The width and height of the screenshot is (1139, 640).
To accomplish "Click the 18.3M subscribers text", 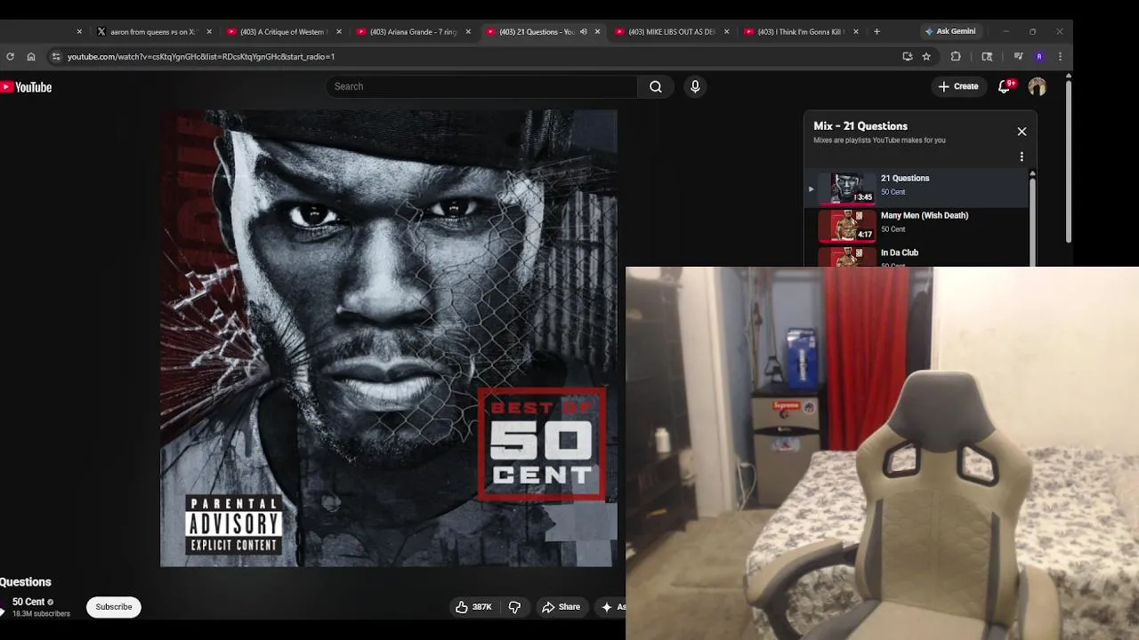I will pyautogui.click(x=41, y=614).
